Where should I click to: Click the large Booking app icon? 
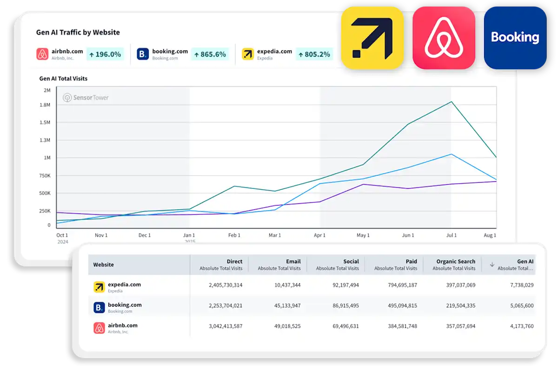pos(515,38)
